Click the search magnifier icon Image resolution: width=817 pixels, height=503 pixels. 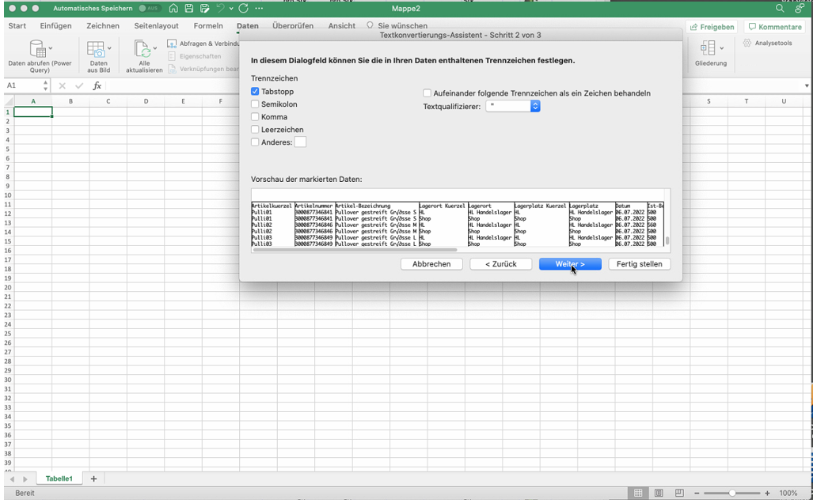pos(780,8)
